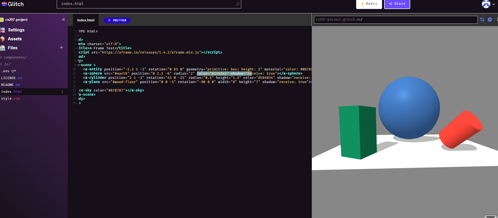The image size is (498, 218).
Task: Open index.html file options kebab
Action: coord(62,92)
